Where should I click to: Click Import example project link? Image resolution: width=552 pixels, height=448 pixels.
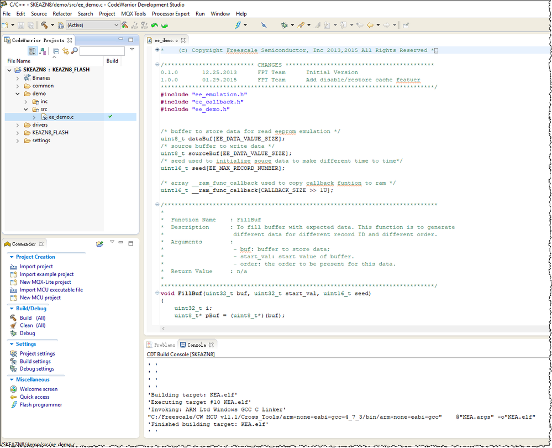[46, 274]
